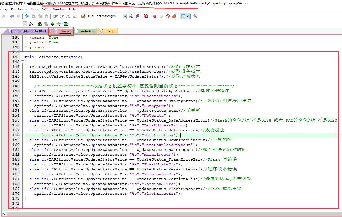Open Options for Target, the magic wand icon
Screen dimensions: 342x217
pos(31,24)
